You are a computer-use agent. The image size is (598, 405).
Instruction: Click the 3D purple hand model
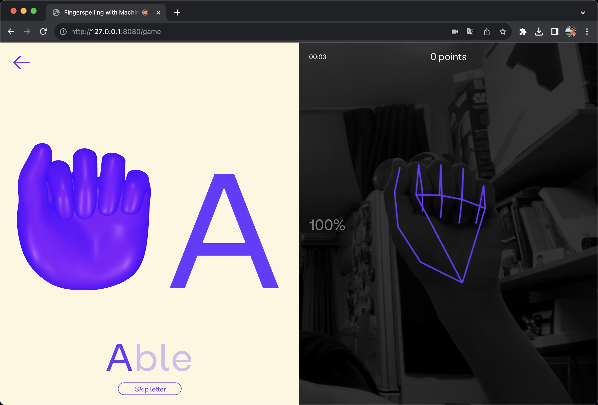point(84,219)
